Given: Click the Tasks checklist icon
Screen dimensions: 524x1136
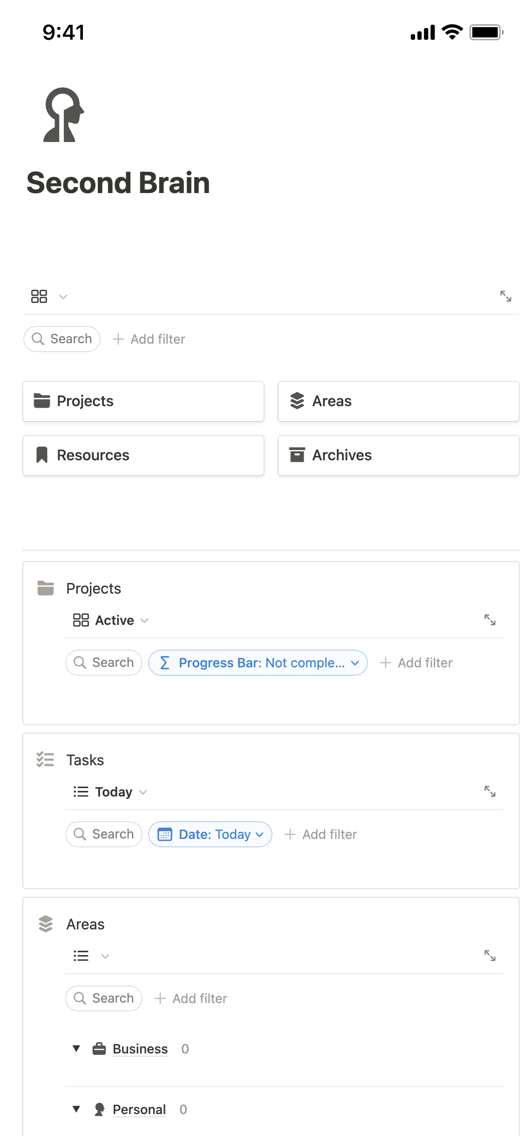Looking at the screenshot, I should click(x=45, y=760).
